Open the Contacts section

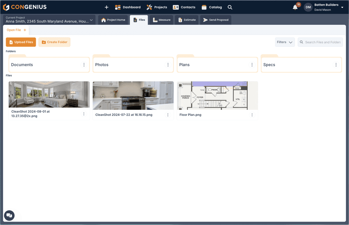(x=184, y=7)
